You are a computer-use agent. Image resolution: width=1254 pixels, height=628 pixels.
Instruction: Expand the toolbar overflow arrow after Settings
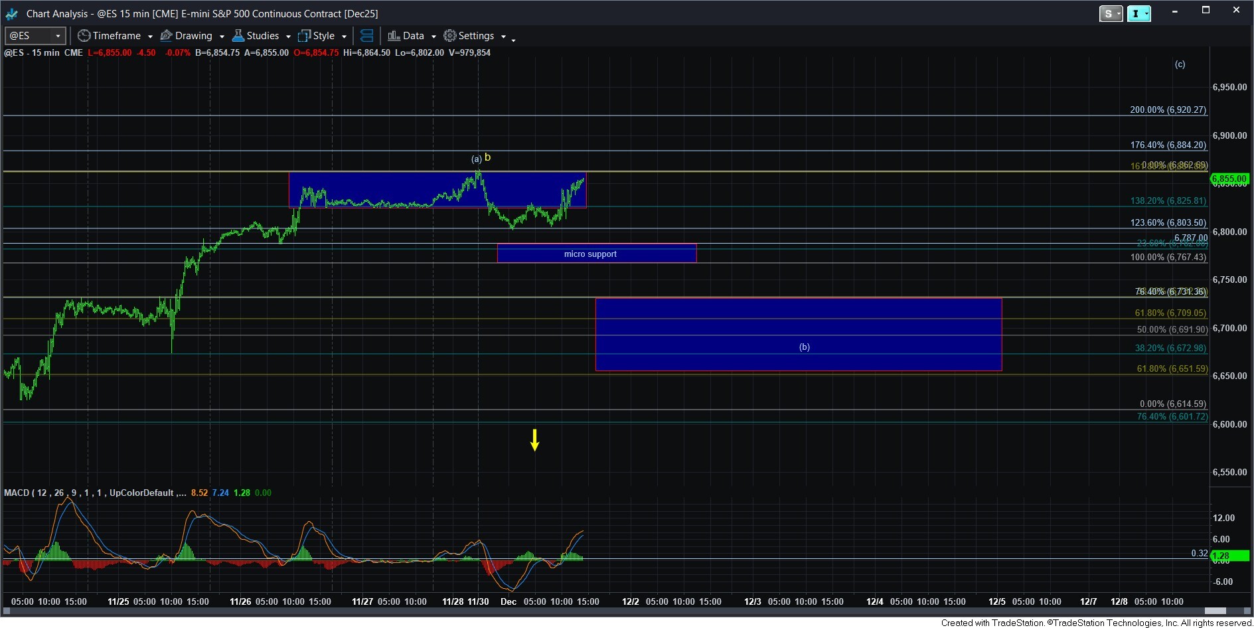point(513,40)
